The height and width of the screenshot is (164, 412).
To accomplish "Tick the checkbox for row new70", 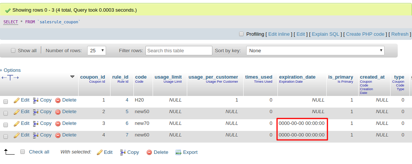I will [6, 125].
